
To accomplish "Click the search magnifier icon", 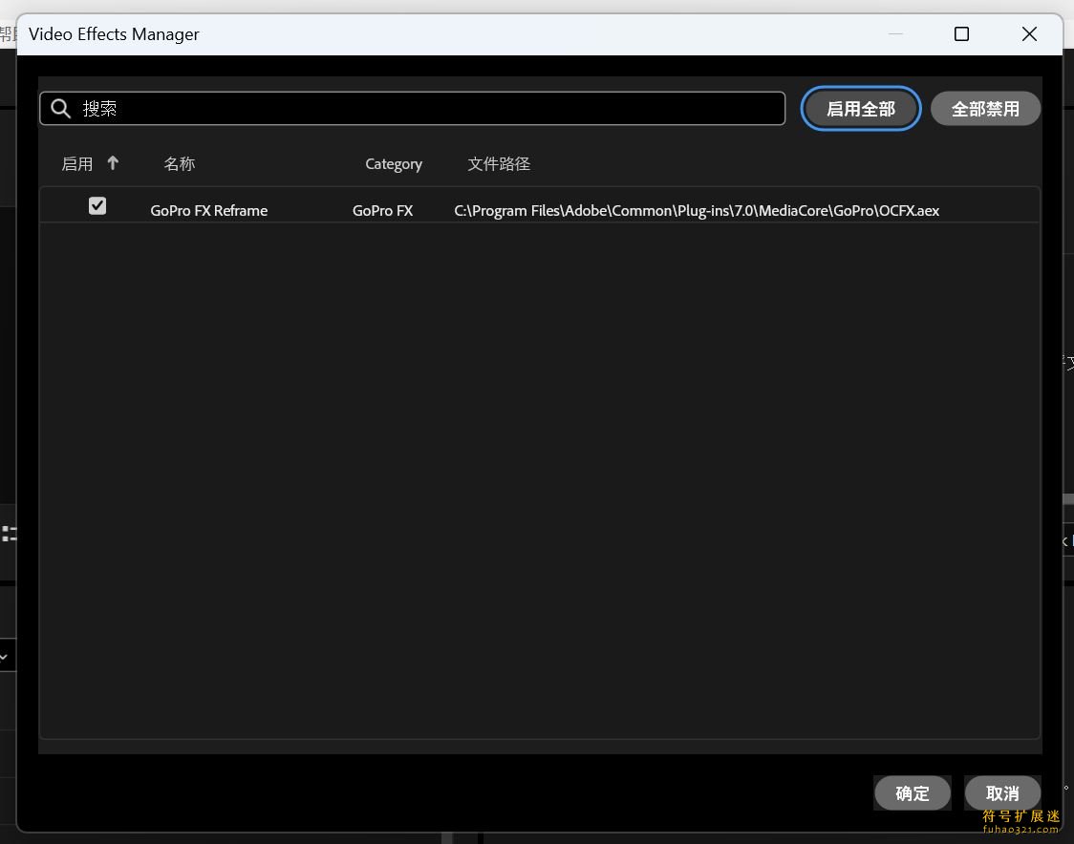I will (61, 108).
